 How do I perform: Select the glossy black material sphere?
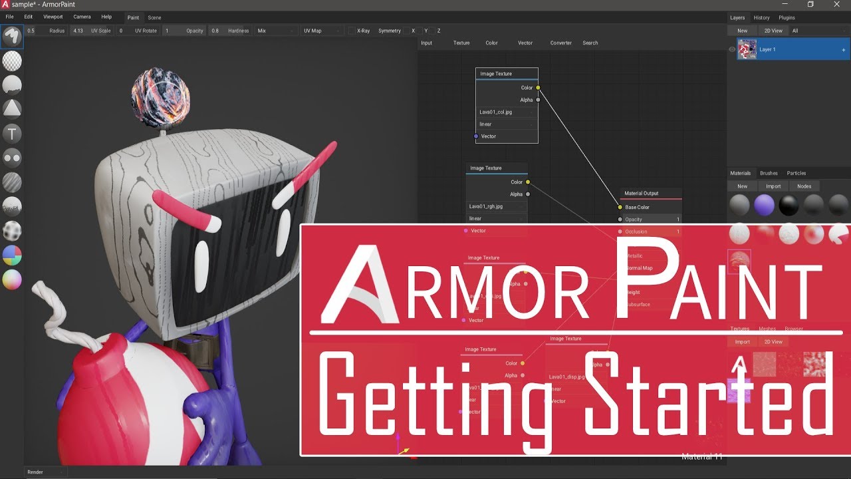(789, 205)
